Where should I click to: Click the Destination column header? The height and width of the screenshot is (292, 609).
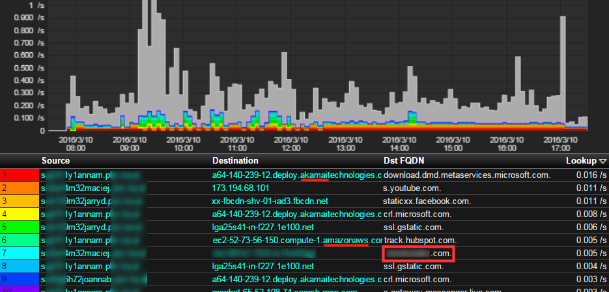(235, 161)
